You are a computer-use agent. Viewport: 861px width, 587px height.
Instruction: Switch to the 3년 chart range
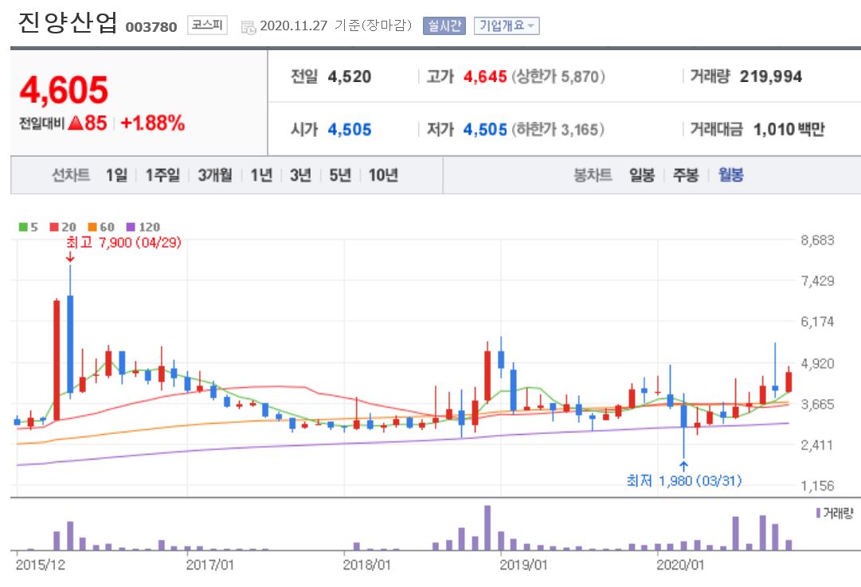click(x=300, y=175)
